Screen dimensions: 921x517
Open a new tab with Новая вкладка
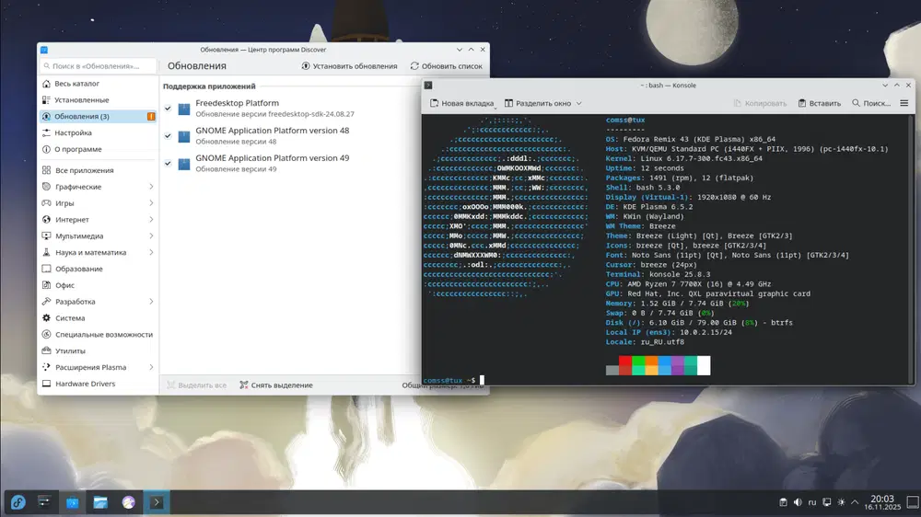pos(462,103)
